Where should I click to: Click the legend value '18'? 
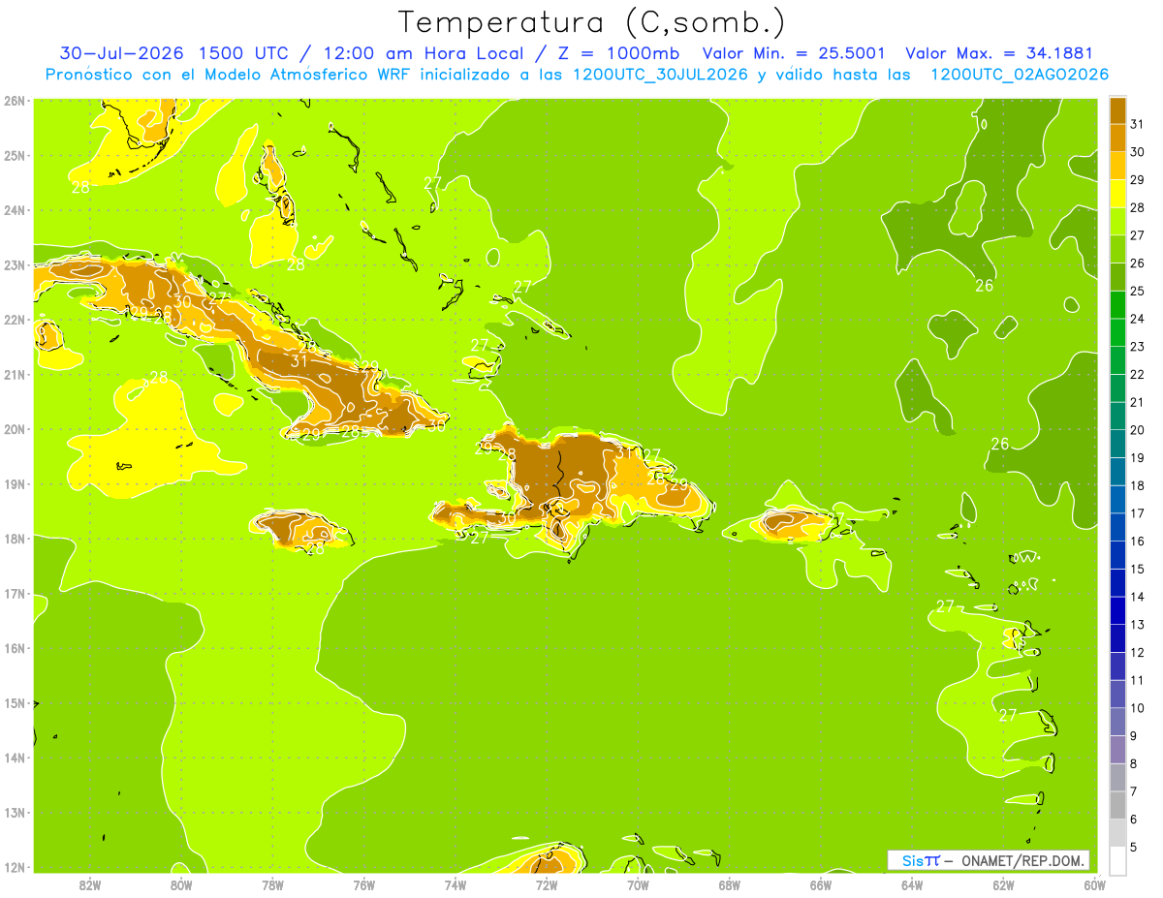coord(1138,485)
